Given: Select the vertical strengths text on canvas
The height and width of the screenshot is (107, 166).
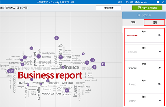Looking at the screenshot, I should pyautogui.click(x=39, y=93).
